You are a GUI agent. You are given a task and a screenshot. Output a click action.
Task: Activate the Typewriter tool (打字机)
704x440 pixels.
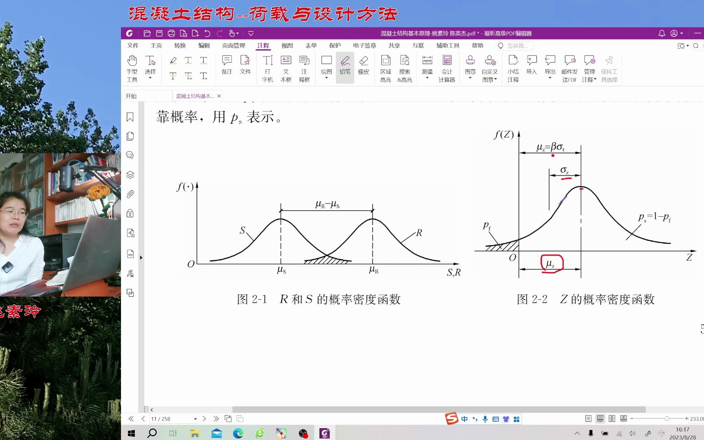(x=268, y=68)
